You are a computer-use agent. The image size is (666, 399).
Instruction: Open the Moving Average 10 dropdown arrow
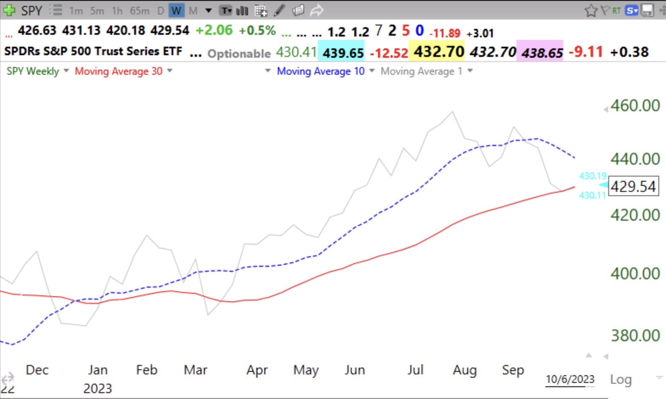pos(372,71)
